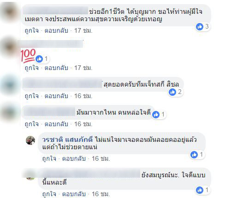Reply to the 100 emoji comment
The image size is (225, 198).
point(56,68)
